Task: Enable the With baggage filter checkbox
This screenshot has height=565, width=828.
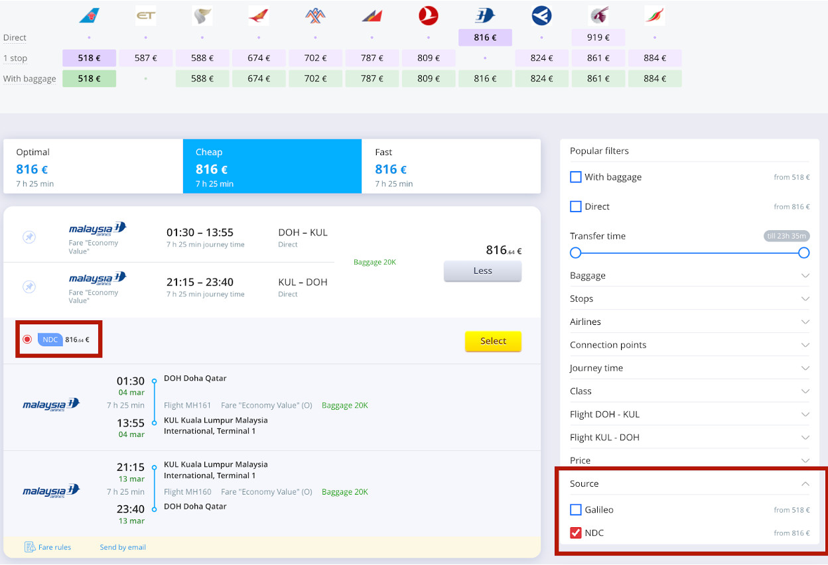Action: 576,177
